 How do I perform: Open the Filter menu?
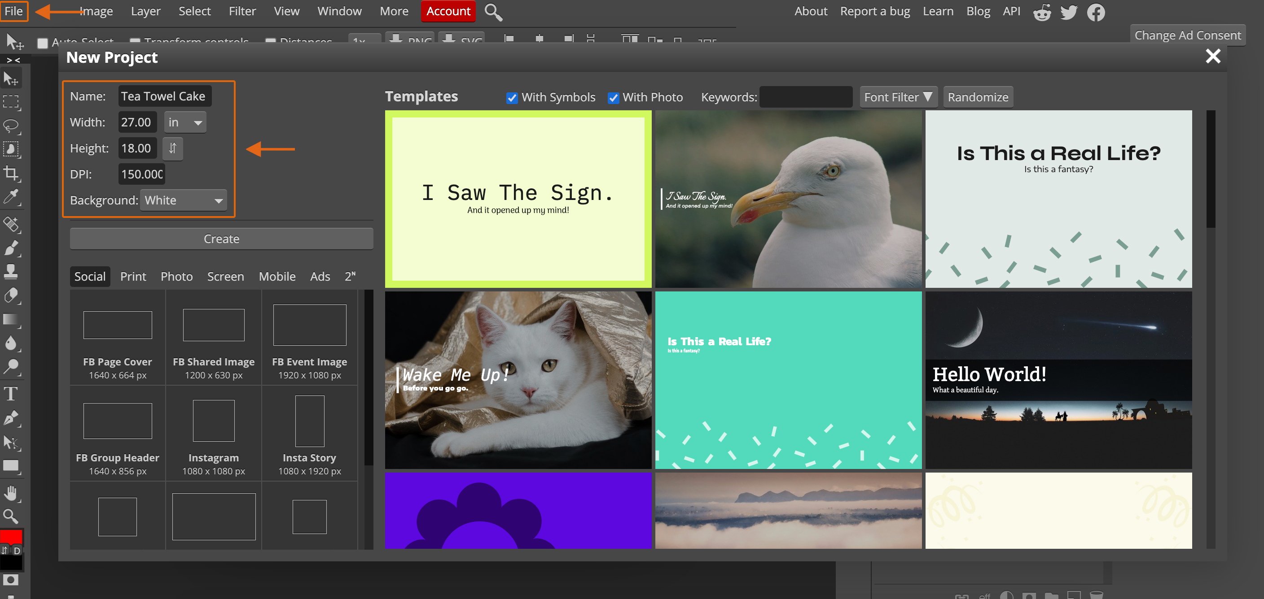242,11
